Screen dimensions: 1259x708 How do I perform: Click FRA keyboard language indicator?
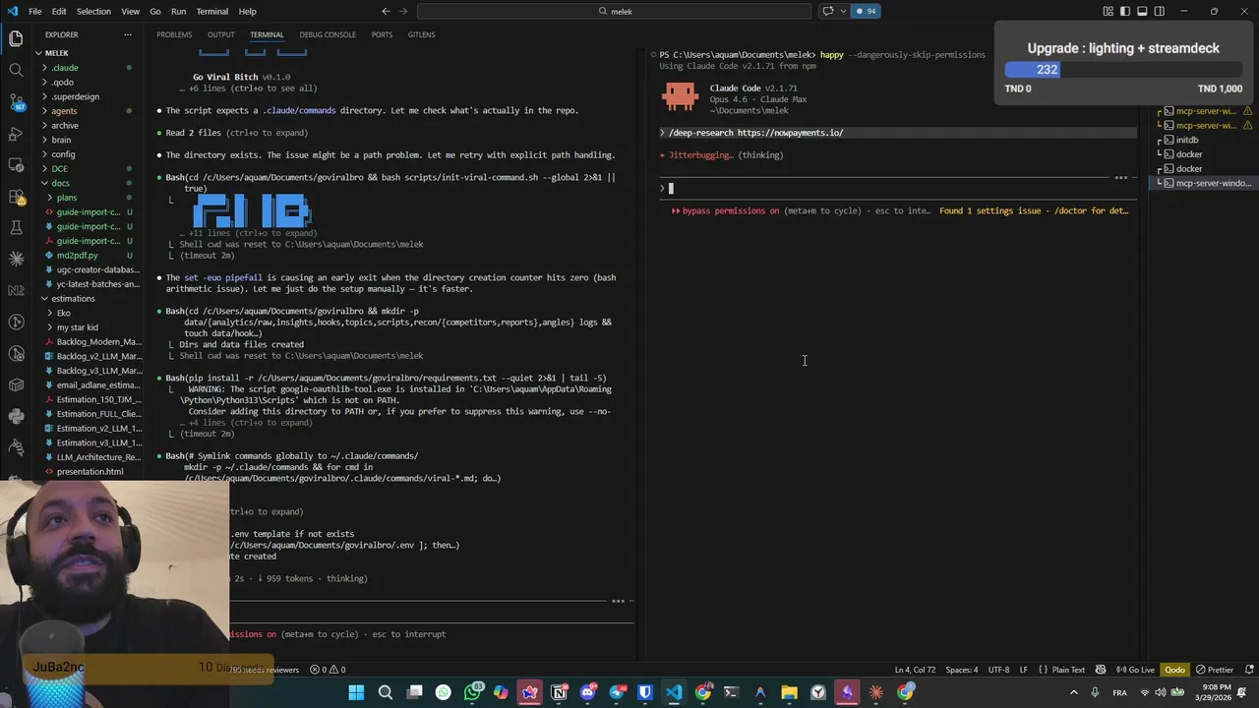[1119, 692]
